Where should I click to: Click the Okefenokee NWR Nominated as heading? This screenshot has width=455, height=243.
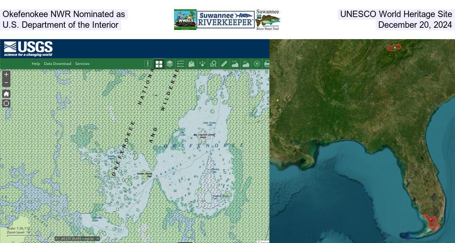(64, 14)
